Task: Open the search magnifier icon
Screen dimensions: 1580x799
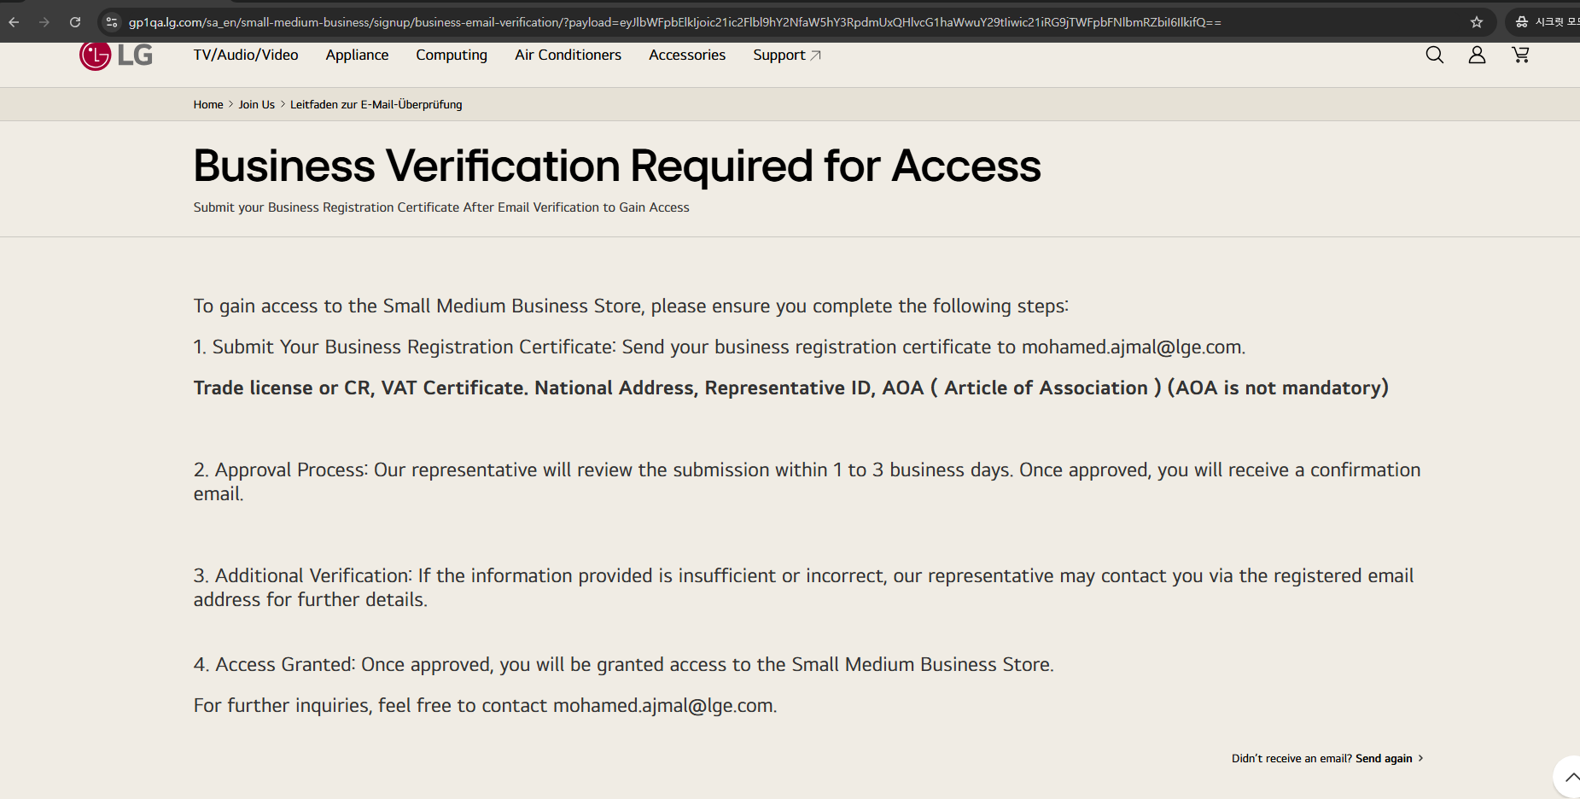Action: (x=1434, y=55)
